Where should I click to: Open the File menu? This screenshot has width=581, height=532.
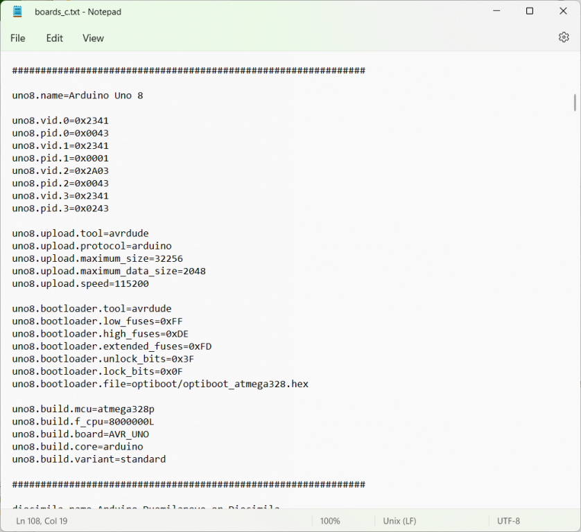[x=18, y=38]
